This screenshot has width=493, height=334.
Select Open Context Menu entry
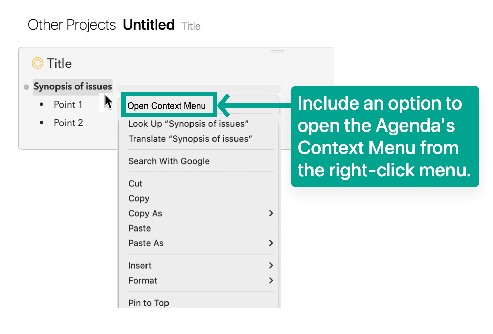coord(166,106)
